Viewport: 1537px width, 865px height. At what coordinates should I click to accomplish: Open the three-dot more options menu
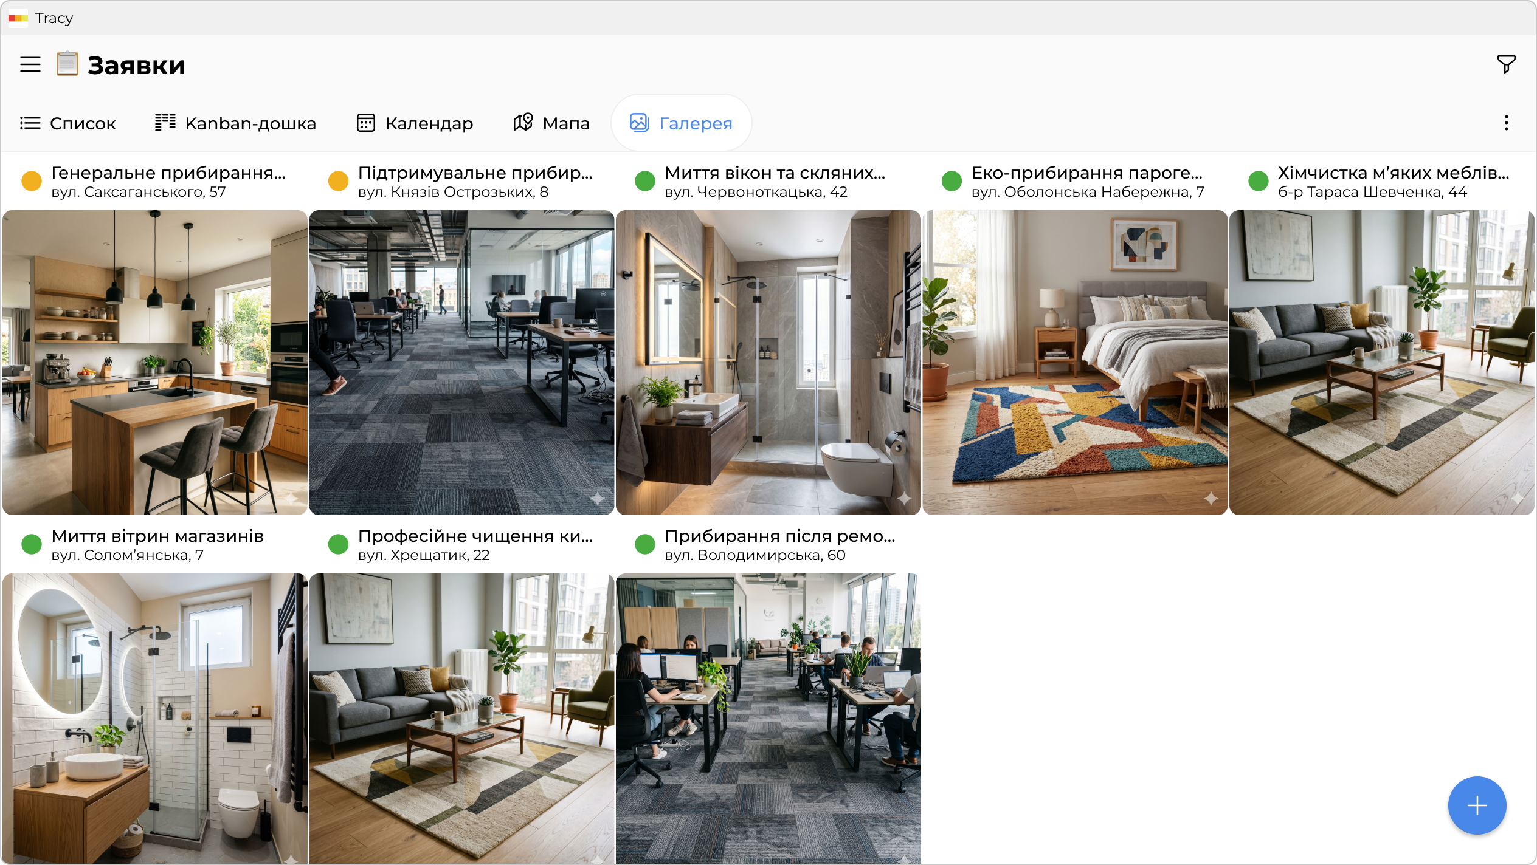click(x=1506, y=123)
